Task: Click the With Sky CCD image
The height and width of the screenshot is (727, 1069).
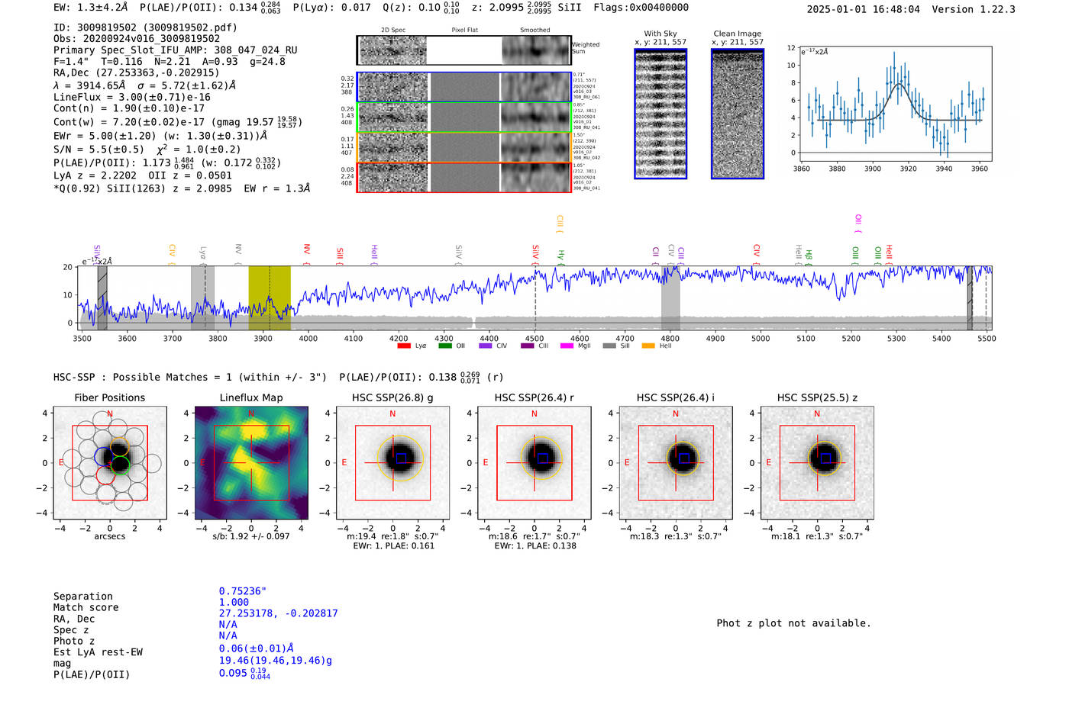Action: (660, 114)
